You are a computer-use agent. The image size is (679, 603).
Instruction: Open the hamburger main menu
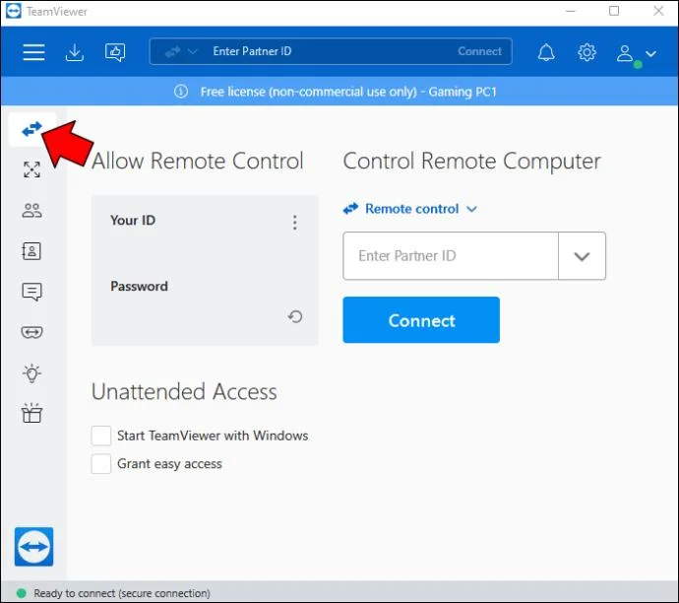[x=33, y=52]
